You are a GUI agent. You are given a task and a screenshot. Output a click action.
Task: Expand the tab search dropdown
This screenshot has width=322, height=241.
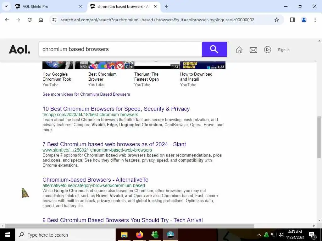coord(6,6)
